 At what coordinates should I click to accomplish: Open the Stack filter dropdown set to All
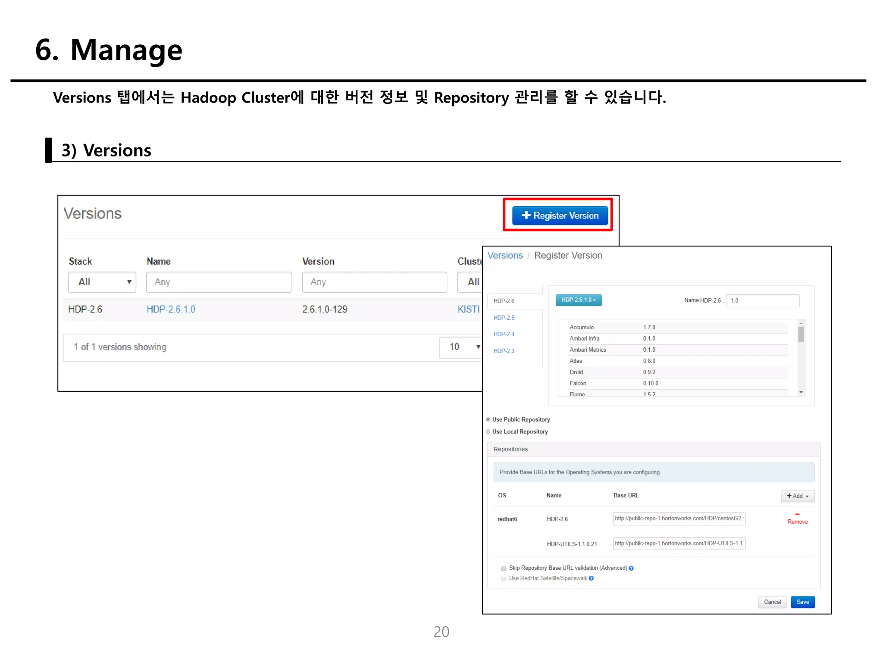pyautogui.click(x=102, y=282)
